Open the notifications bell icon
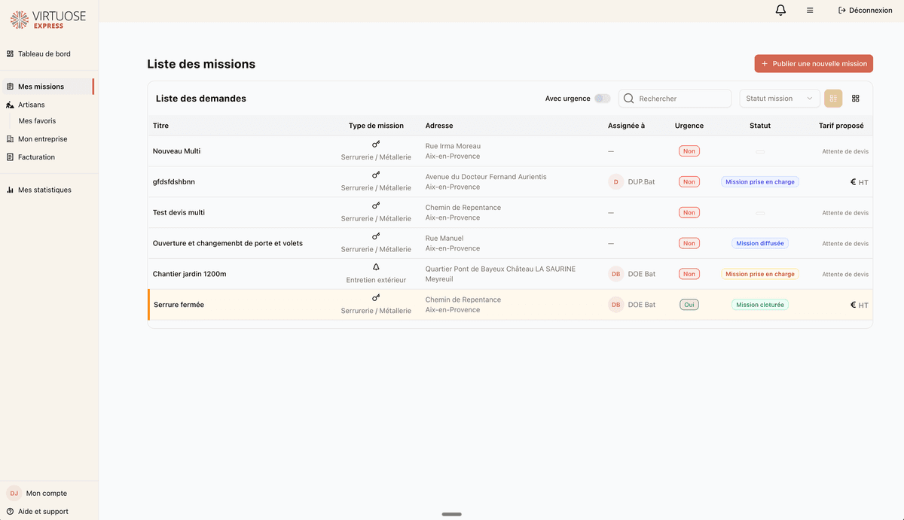The image size is (904, 520). 780,11
